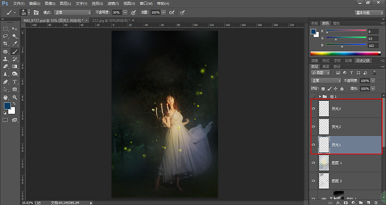
Task: Select the Blur tool
Action: point(5,74)
